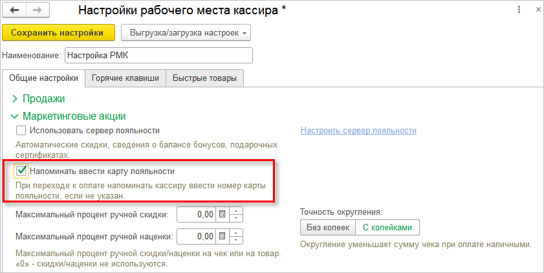The height and width of the screenshot is (273, 544).
Task: Decrease maximum manual markup percent value
Action: [236, 240]
